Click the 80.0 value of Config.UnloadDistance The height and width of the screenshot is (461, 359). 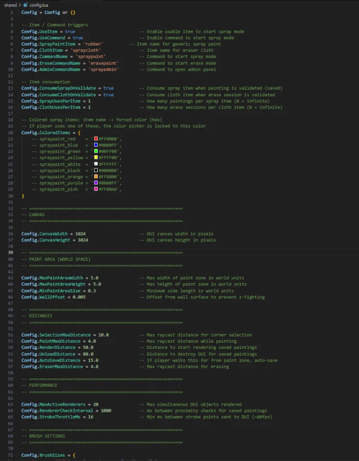(x=88, y=354)
